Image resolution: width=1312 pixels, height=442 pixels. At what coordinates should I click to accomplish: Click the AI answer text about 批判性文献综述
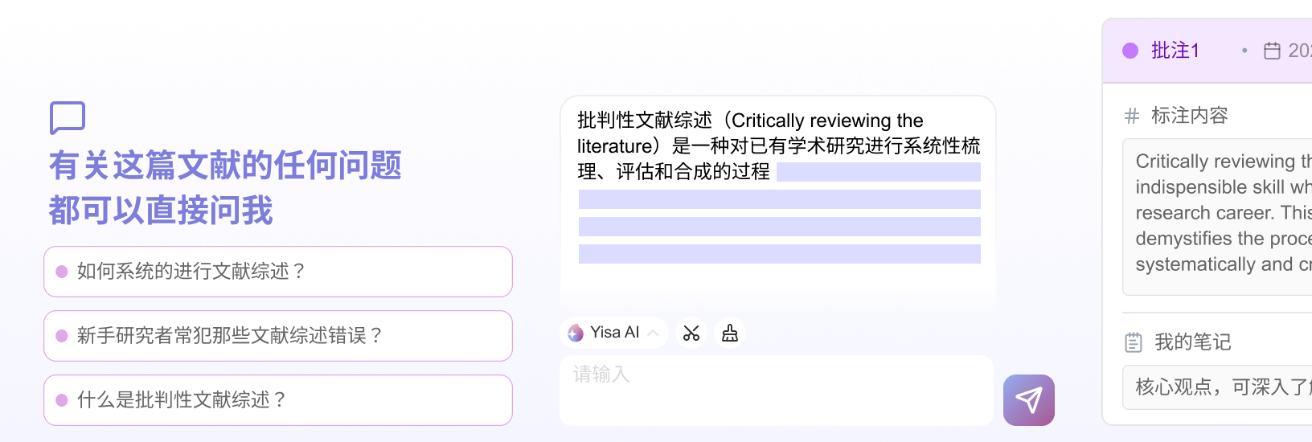point(777,145)
